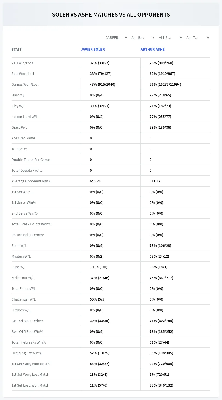
Task: Click Ashe's Slam W/L value 79% (106/28)
Action: click(x=161, y=245)
